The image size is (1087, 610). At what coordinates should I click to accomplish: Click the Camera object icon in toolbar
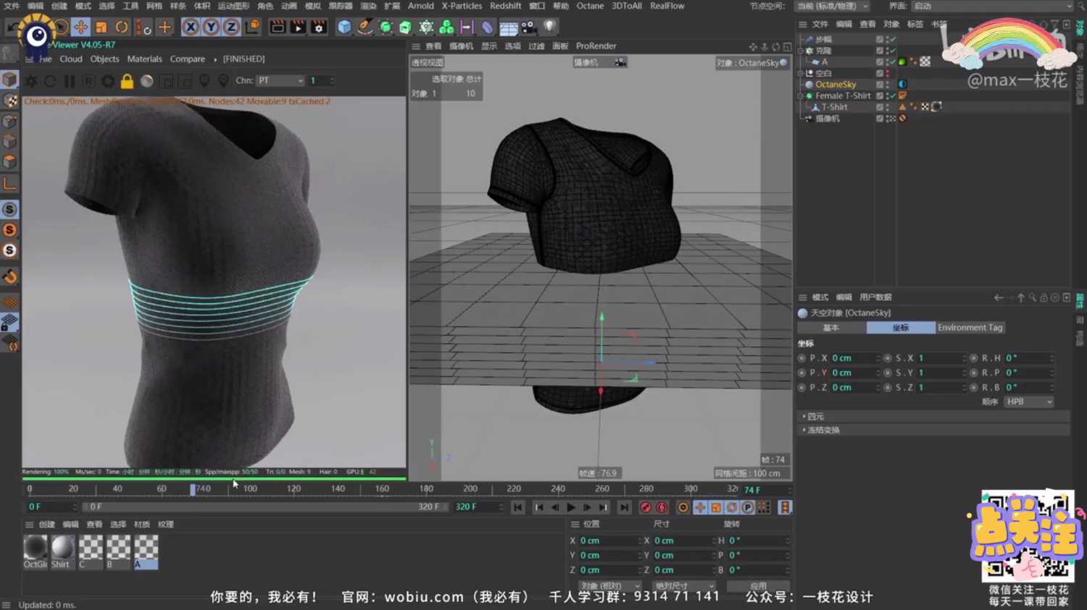(x=529, y=27)
